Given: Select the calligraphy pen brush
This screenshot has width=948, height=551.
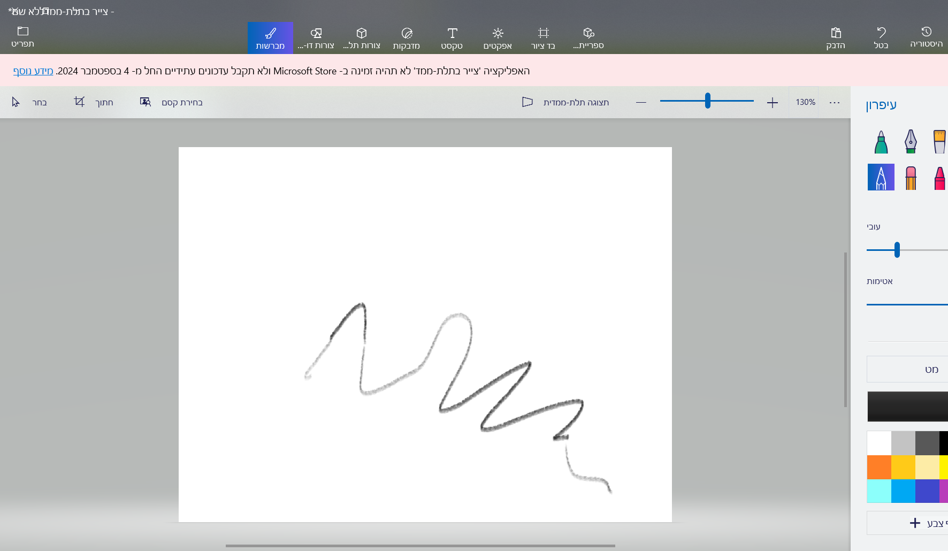Looking at the screenshot, I should pos(911,142).
